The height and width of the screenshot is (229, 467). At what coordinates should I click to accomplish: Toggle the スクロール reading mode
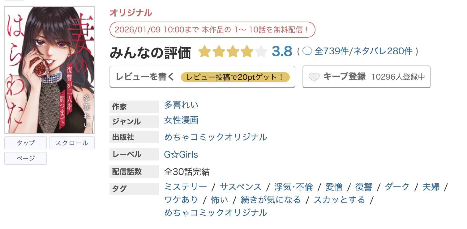(72, 143)
